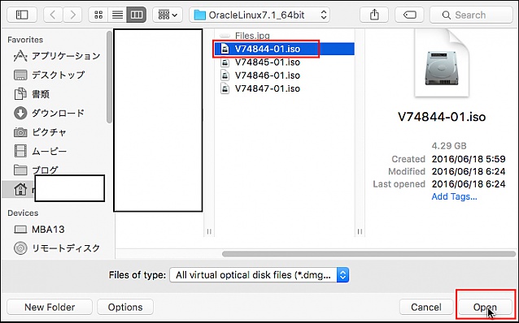Open 書類 in Favorites sidebar

tap(32, 94)
